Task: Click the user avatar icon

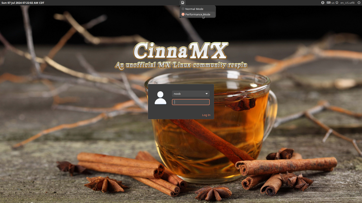Action: point(160,98)
